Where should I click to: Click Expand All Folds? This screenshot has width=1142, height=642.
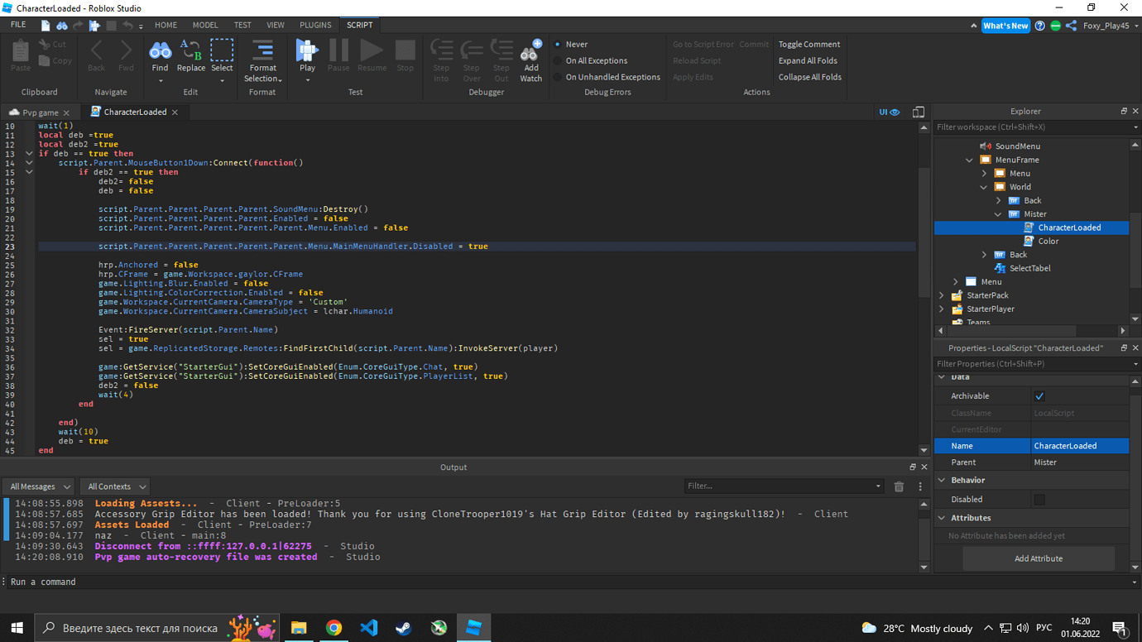[x=808, y=60]
